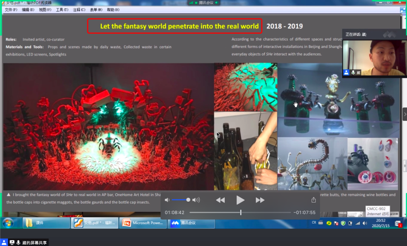
Task: Click the hands holding wine bottles photo
Action: (x=246, y=151)
